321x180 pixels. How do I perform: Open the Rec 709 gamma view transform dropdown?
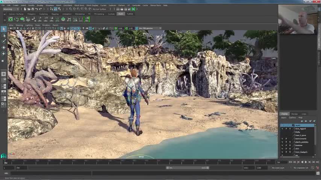tap(150, 28)
